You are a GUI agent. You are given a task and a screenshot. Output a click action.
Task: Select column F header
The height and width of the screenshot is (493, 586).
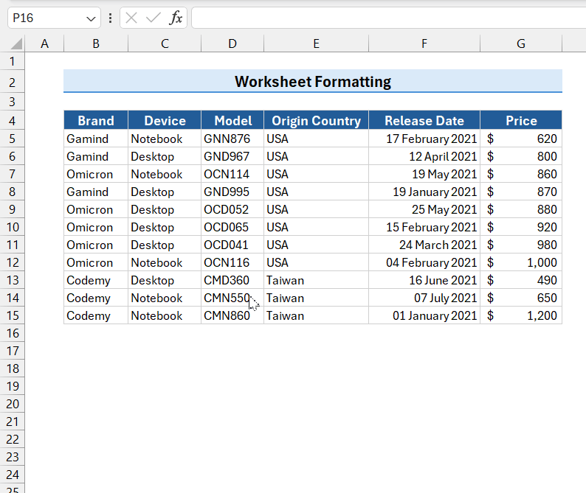(424, 44)
